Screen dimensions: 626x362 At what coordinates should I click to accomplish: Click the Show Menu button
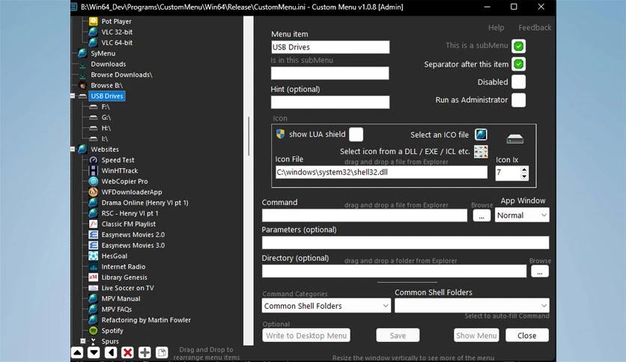(476, 335)
